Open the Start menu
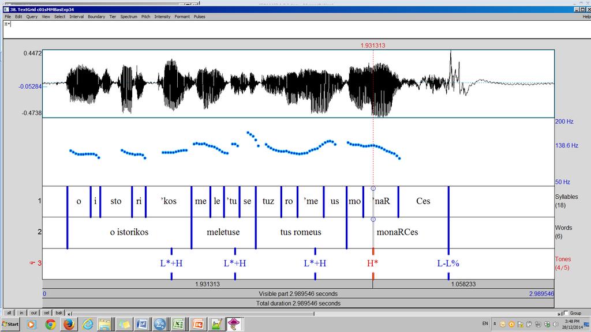Image resolution: width=591 pixels, height=332 pixels. (10, 324)
